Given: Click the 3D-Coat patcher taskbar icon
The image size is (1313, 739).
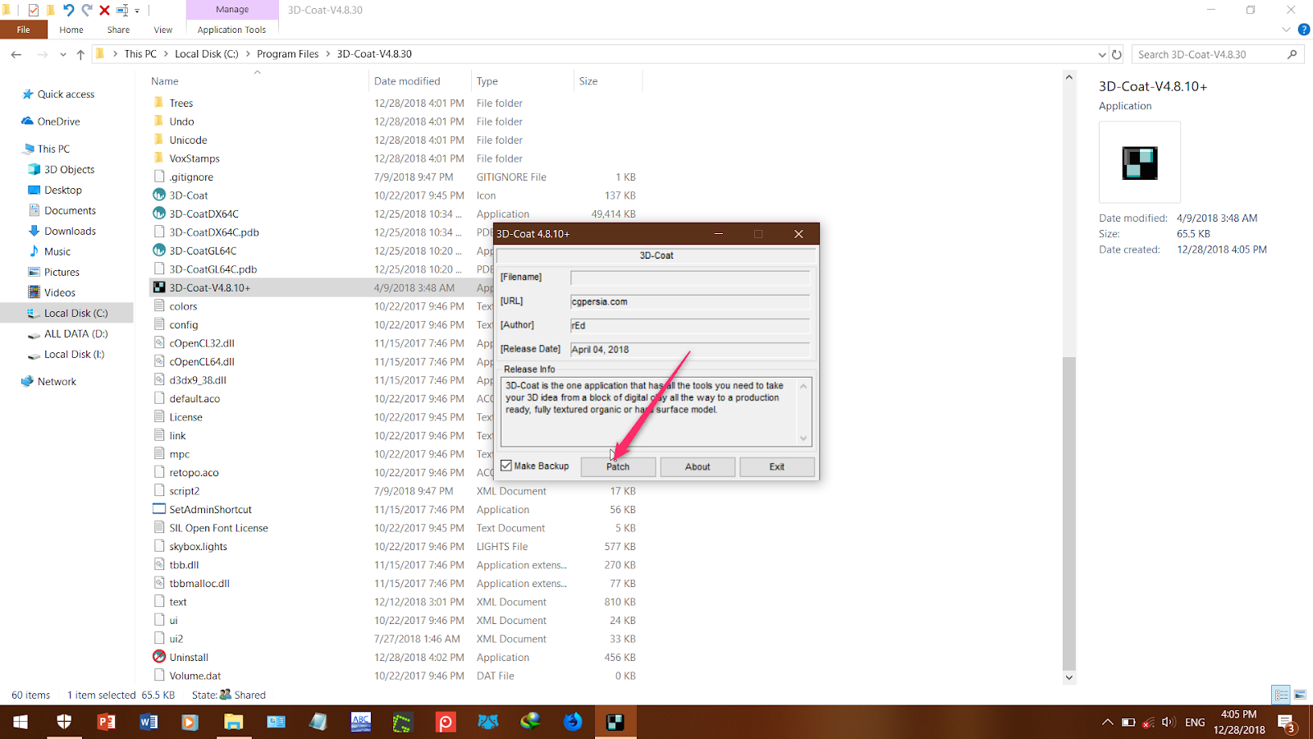Looking at the screenshot, I should tap(615, 722).
